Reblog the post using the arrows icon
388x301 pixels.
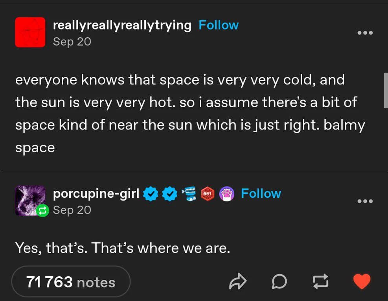click(x=321, y=282)
